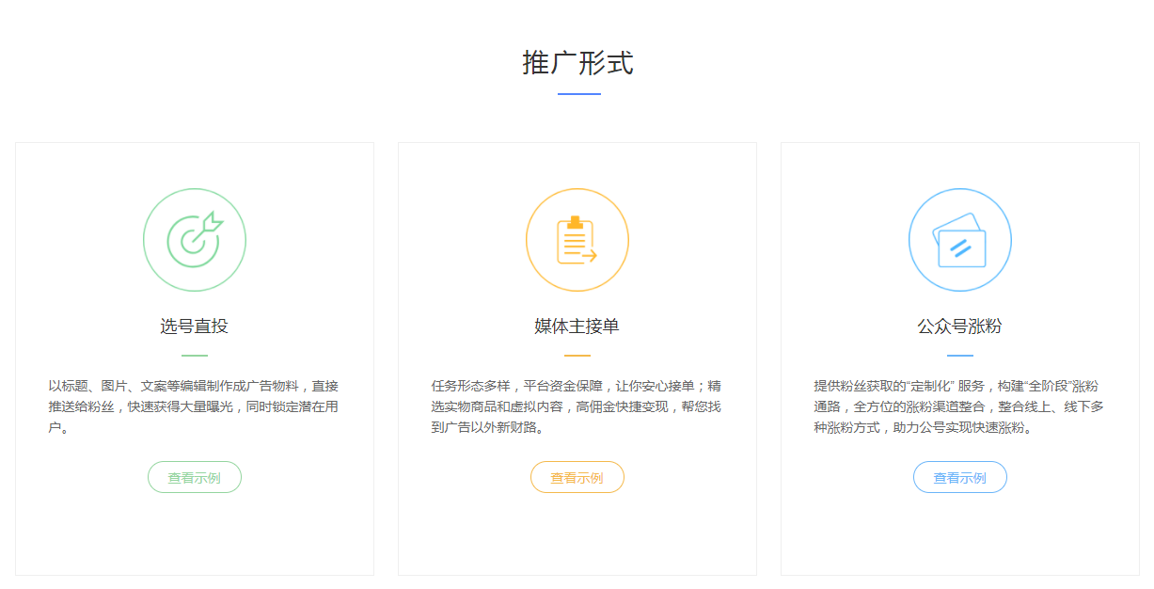Select the 公众号涨粉 card title
Screen dimensions: 1154x589
click(x=959, y=326)
